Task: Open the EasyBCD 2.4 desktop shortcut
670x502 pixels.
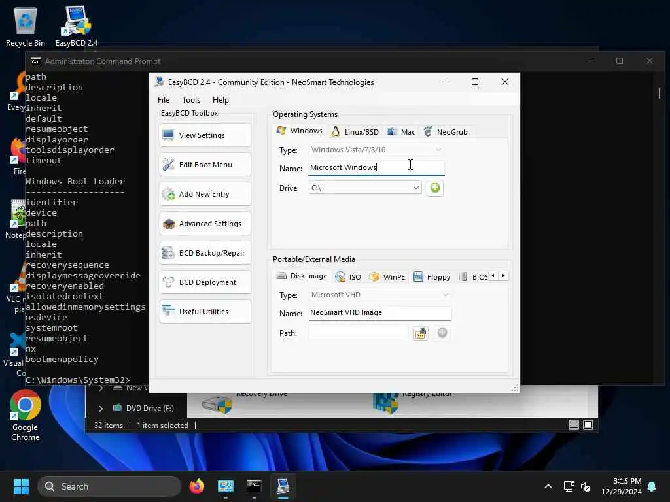Action: (76, 26)
